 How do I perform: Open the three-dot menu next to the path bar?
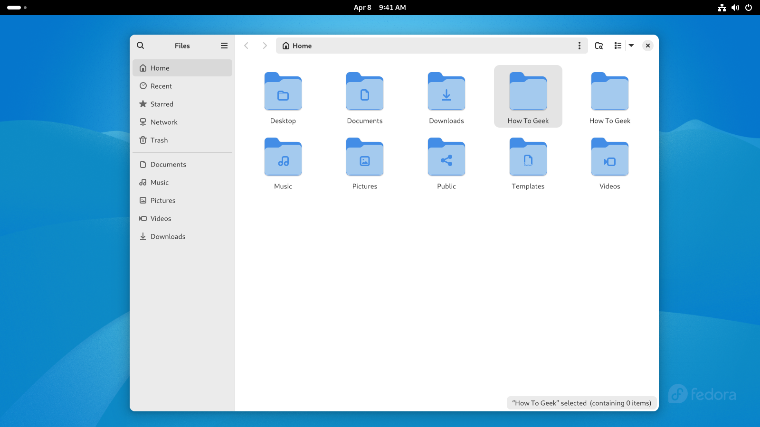click(x=579, y=46)
